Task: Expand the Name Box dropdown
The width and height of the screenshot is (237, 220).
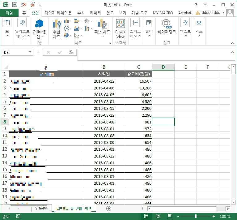Action: (30, 52)
